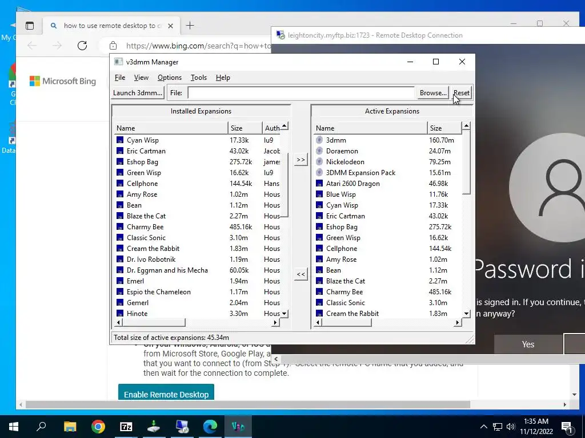Viewport: 585px width, 438px height.
Task: Select the Nickelodeon disc icon
Action: pos(319,161)
